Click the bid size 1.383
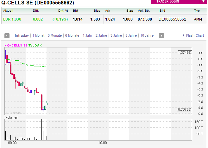 point(95,19)
